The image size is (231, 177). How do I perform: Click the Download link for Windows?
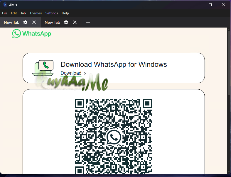click(71, 73)
